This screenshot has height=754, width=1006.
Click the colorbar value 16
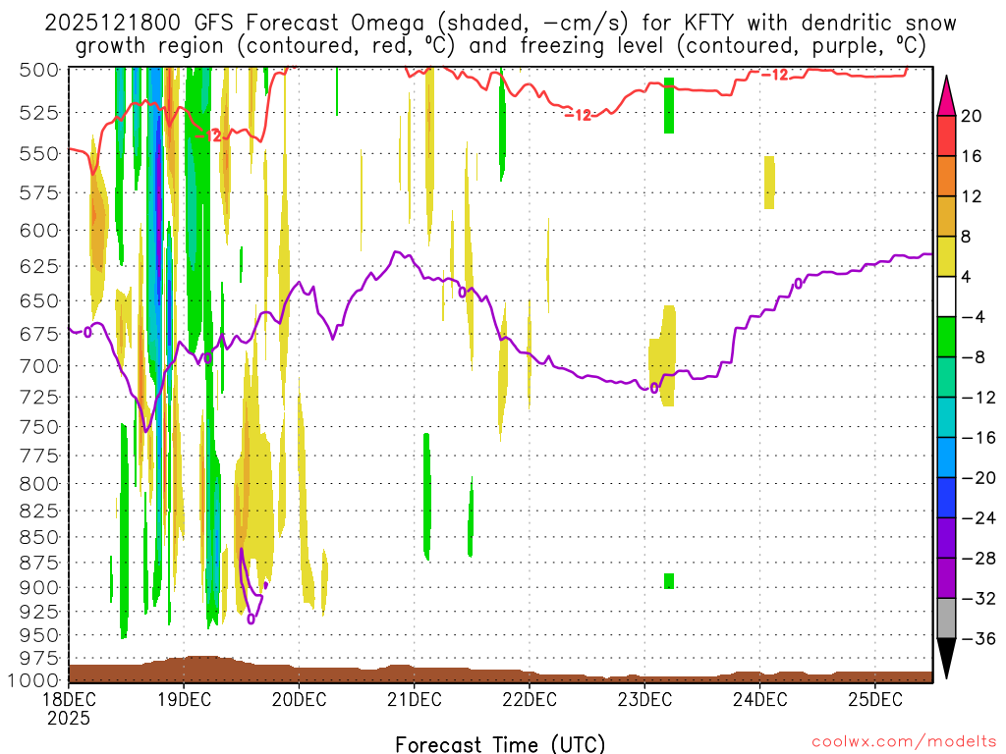pos(972,156)
